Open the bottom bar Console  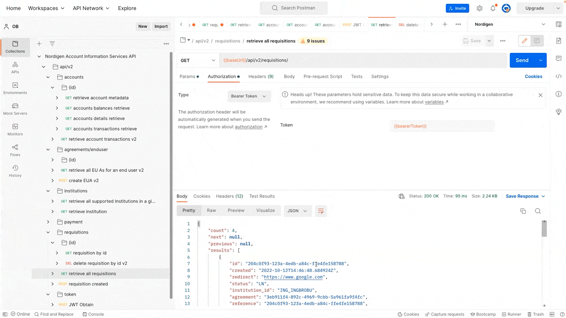pyautogui.click(x=93, y=314)
